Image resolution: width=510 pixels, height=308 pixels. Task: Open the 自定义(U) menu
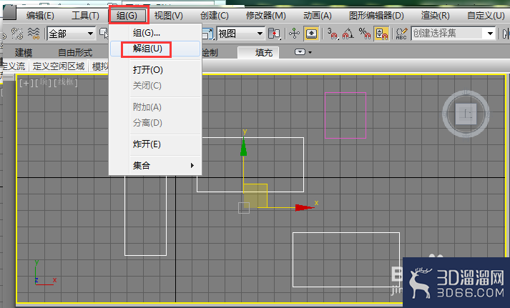[x=486, y=15]
